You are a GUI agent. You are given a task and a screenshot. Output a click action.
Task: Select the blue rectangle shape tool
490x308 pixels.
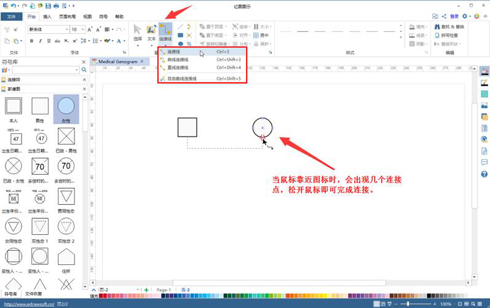[180, 35]
